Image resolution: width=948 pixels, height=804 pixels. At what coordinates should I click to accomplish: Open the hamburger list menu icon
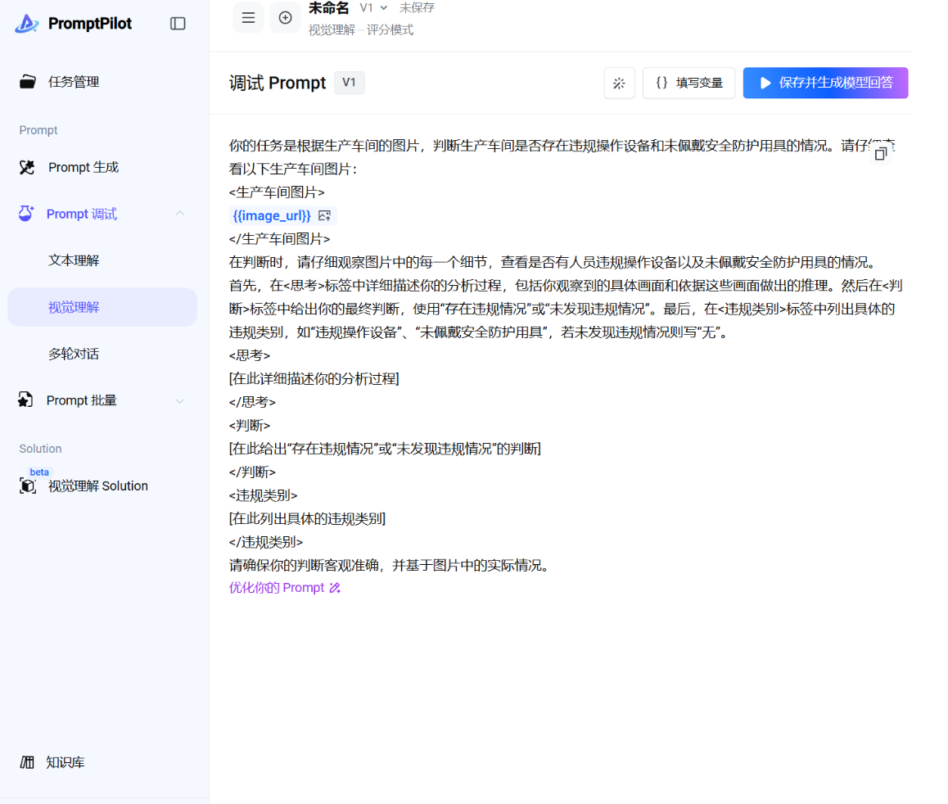click(248, 17)
